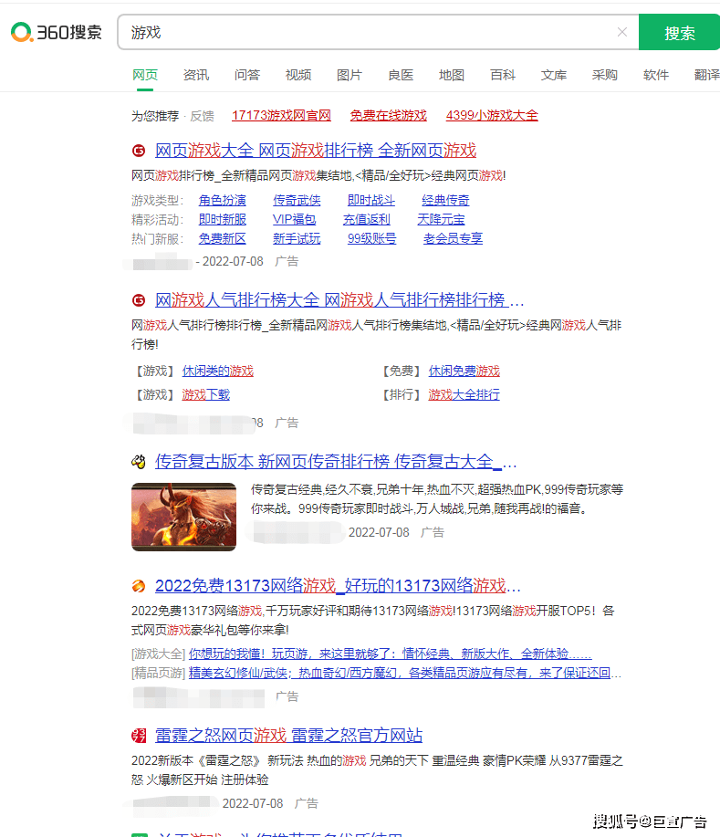Screen dimensions: 720x837
Task: Open the 精美玄幻修仙/武侠 sublink
Action: click(404, 673)
